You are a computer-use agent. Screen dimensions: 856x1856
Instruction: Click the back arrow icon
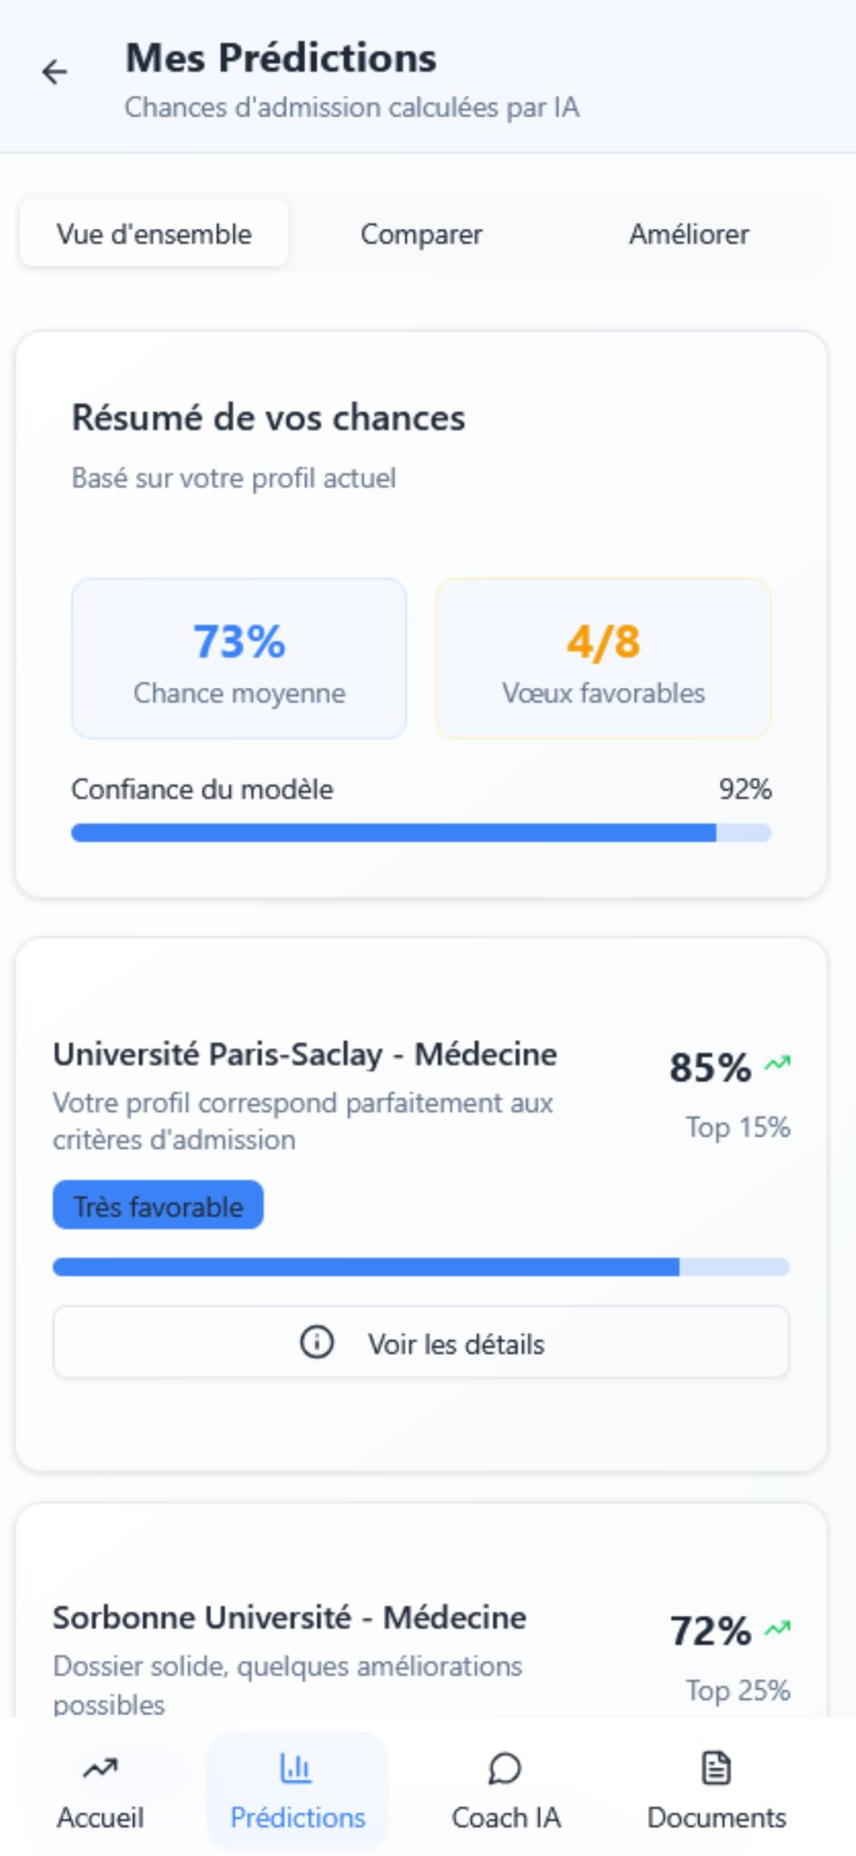54,71
